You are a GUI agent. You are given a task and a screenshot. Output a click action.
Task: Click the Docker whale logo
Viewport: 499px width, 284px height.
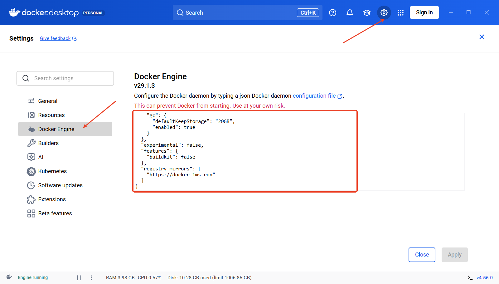click(x=15, y=12)
